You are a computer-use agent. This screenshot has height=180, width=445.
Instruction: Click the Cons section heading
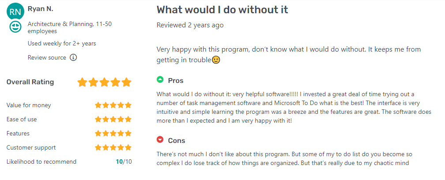coord(177,141)
